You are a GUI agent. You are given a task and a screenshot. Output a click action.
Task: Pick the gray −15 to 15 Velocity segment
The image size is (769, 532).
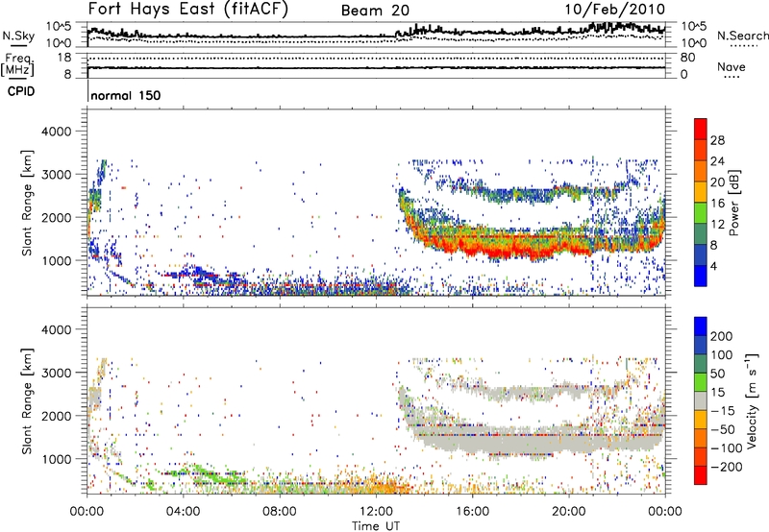pyautogui.click(x=701, y=401)
